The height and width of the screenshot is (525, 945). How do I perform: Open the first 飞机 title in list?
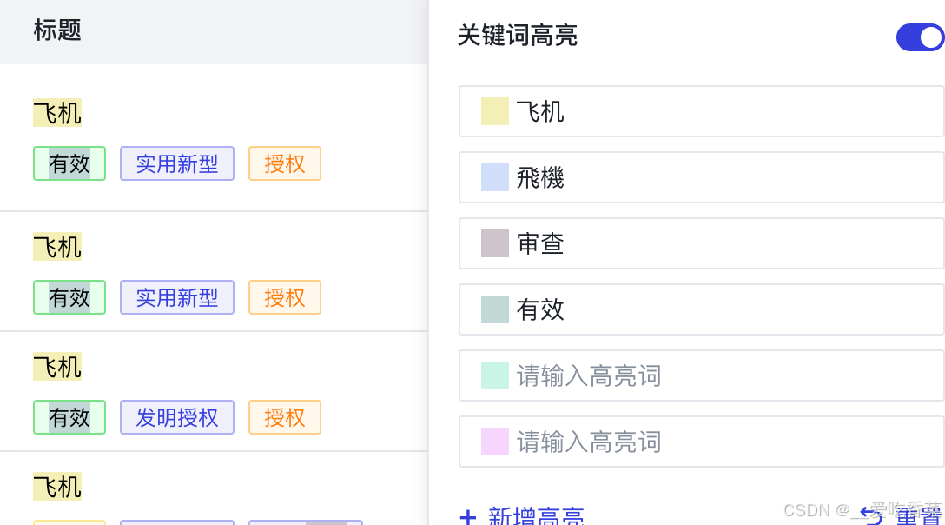57,113
